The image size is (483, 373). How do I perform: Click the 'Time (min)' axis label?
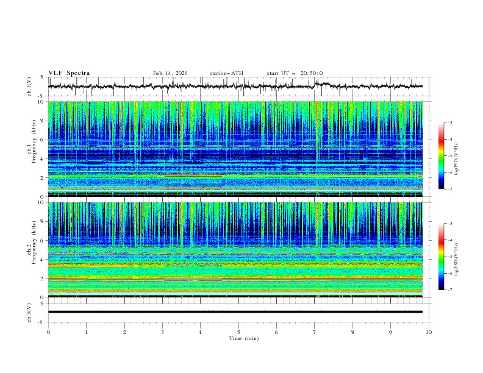[x=244, y=338]
